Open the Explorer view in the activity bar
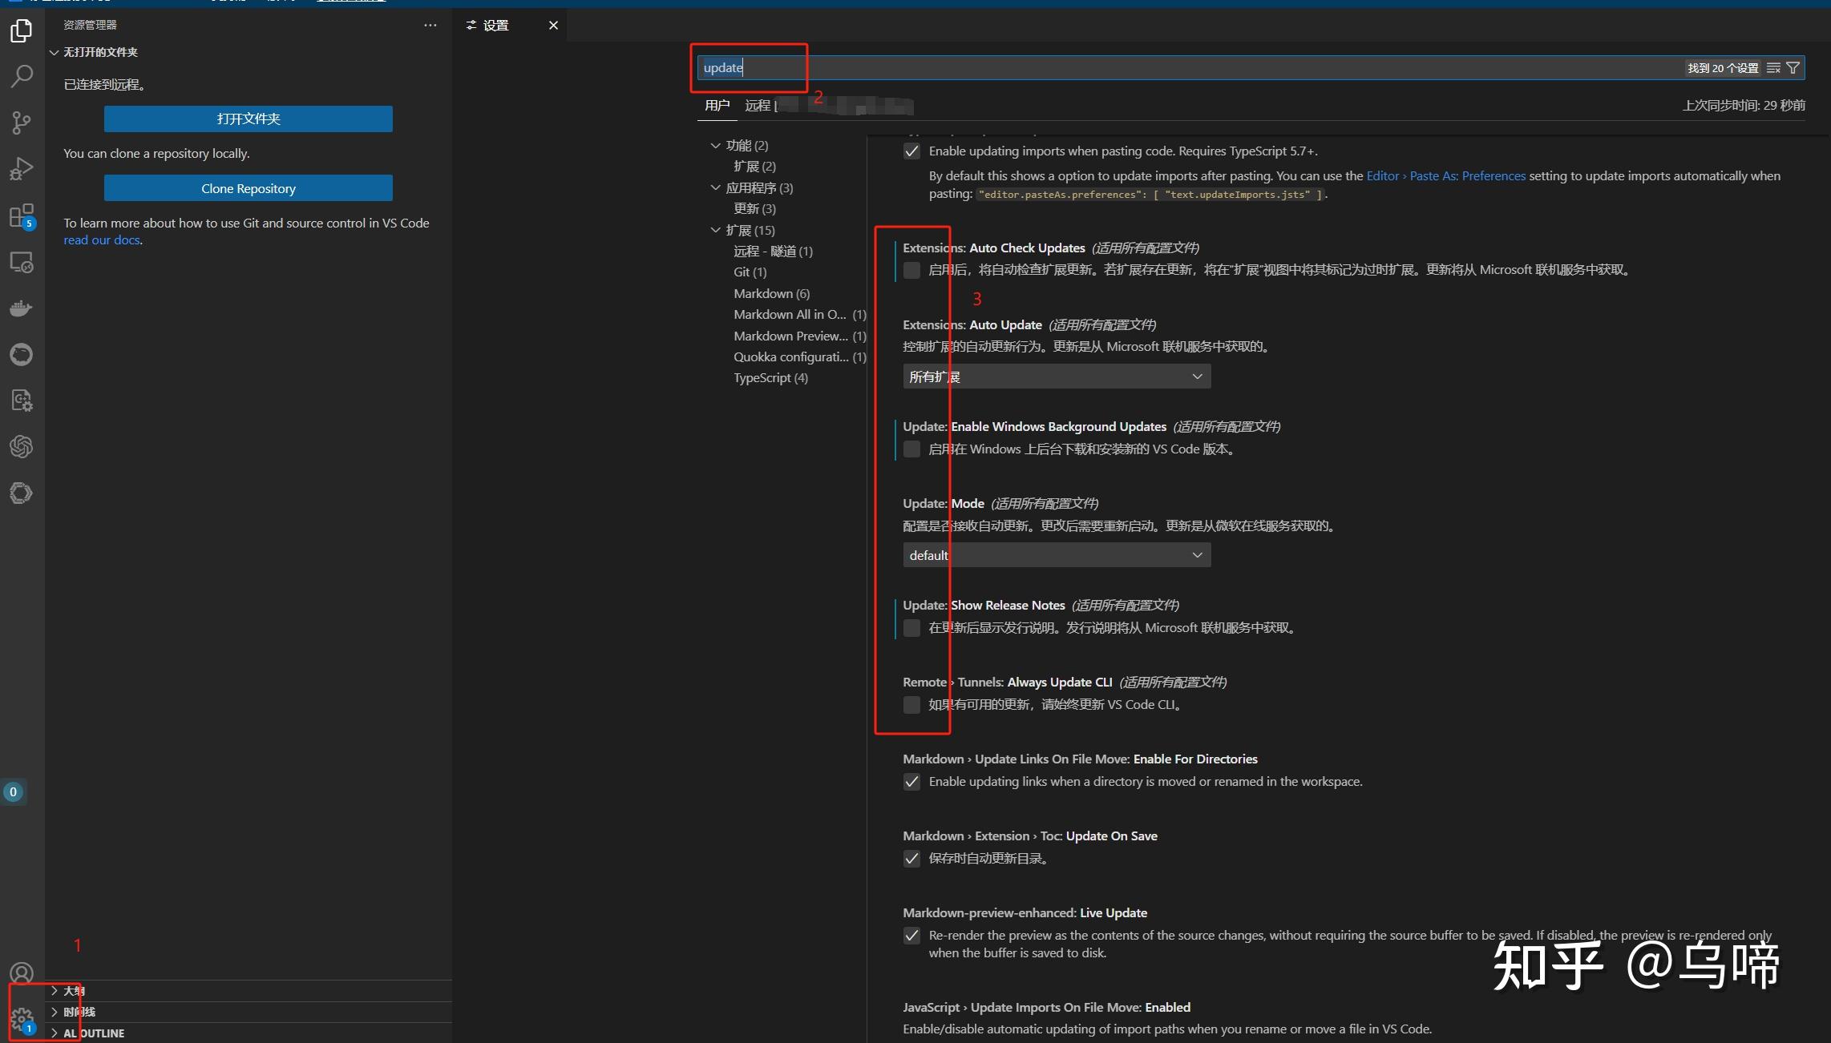The width and height of the screenshot is (1831, 1043). pyautogui.click(x=22, y=30)
